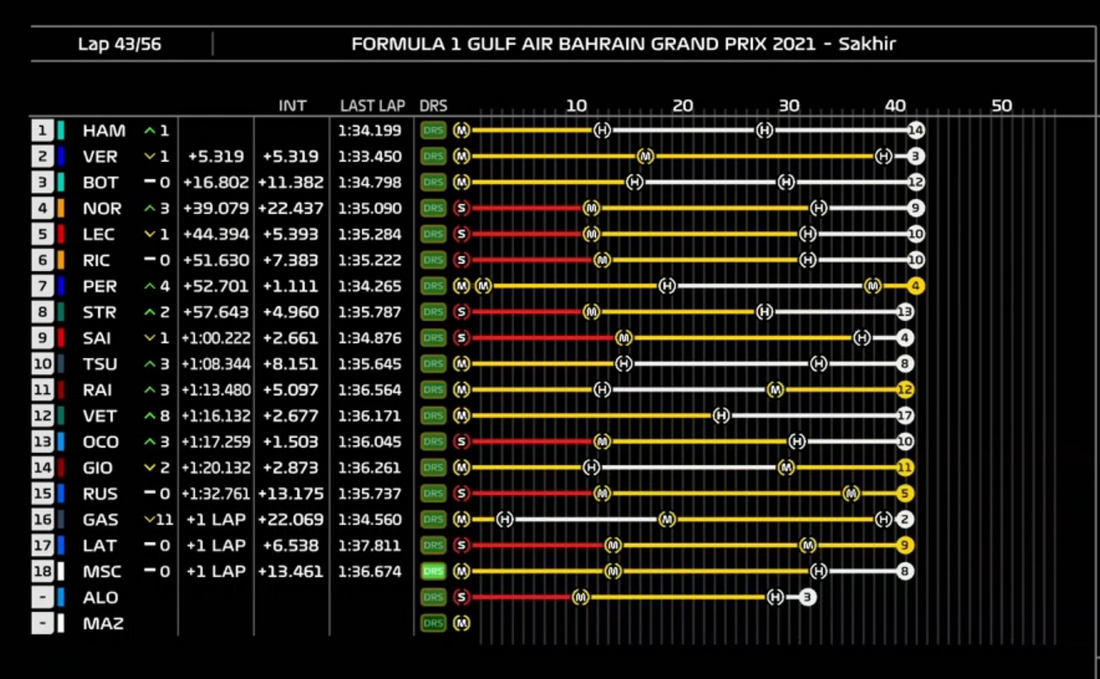Click the orange team color bar beside NOR
This screenshot has height=679, width=1100.
click(61, 208)
